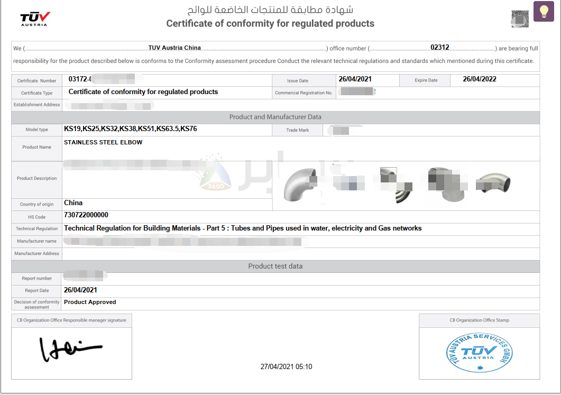This screenshot has height=395, width=561.
Task: Click the 'Manufacturer name' label
Action: click(37, 241)
